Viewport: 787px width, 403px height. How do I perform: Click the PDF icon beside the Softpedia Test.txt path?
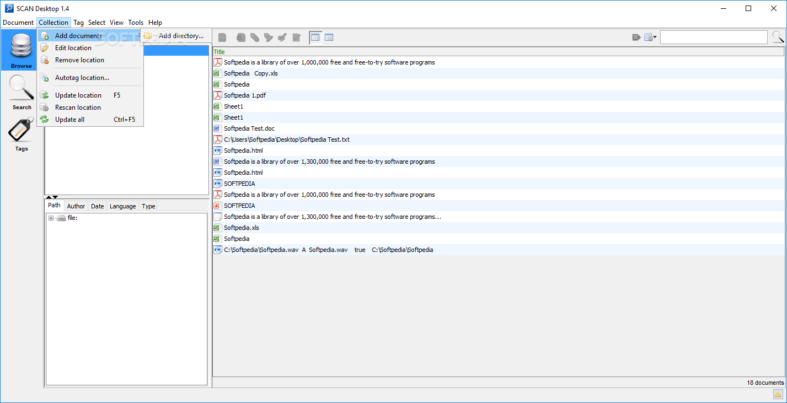[x=217, y=139]
